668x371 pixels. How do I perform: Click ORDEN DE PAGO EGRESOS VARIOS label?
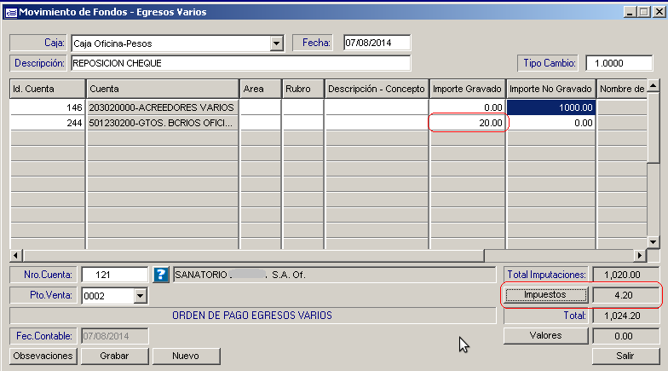click(252, 316)
